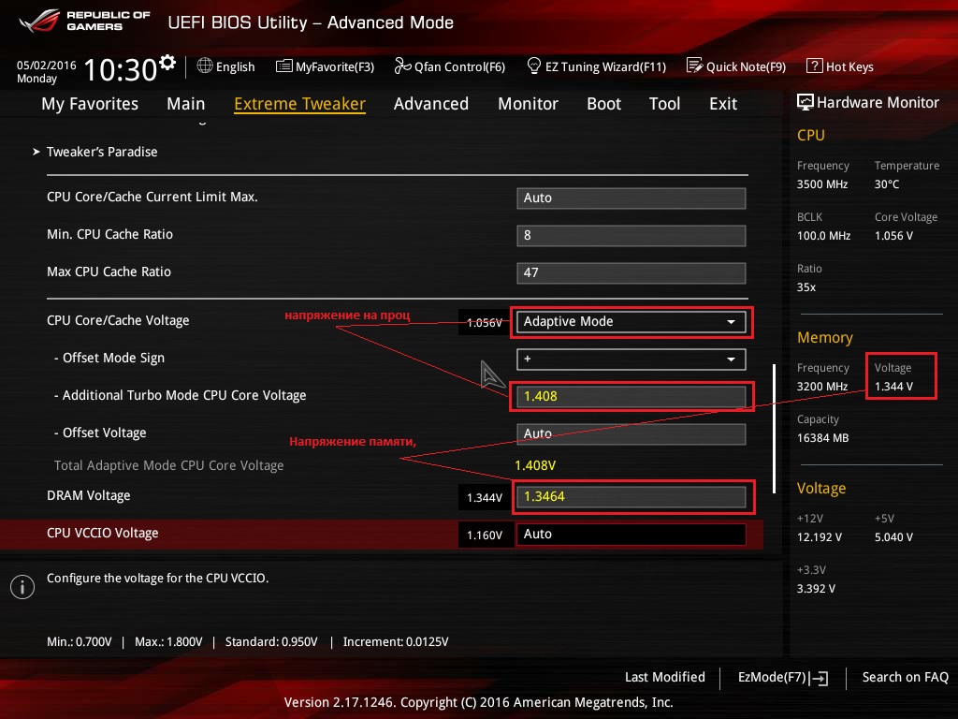Select the Max CPU Cache Ratio label
Screen dimensions: 958x719
point(109,271)
